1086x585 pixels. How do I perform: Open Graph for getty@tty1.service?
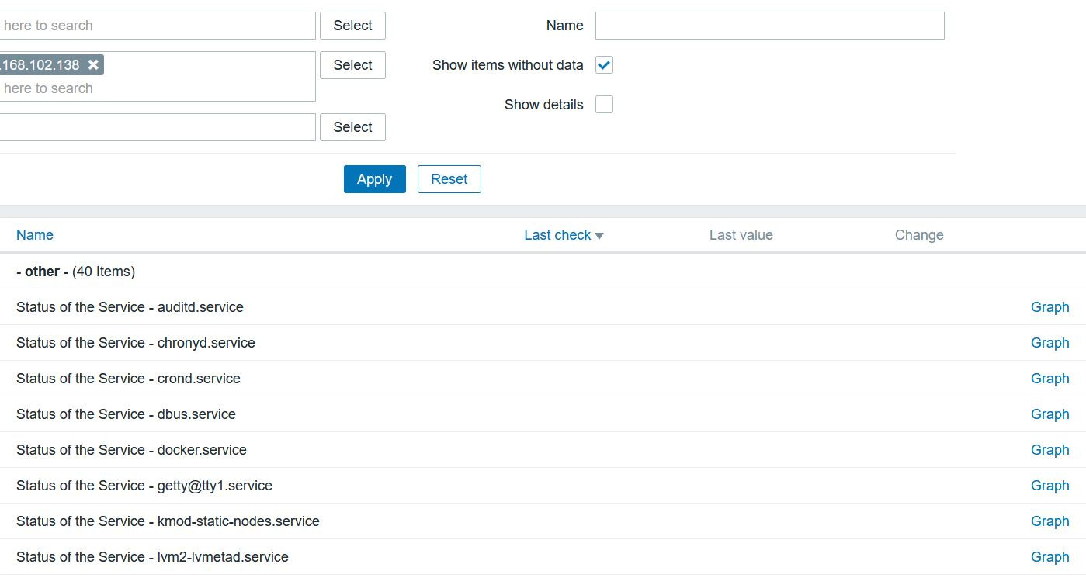(x=1050, y=486)
